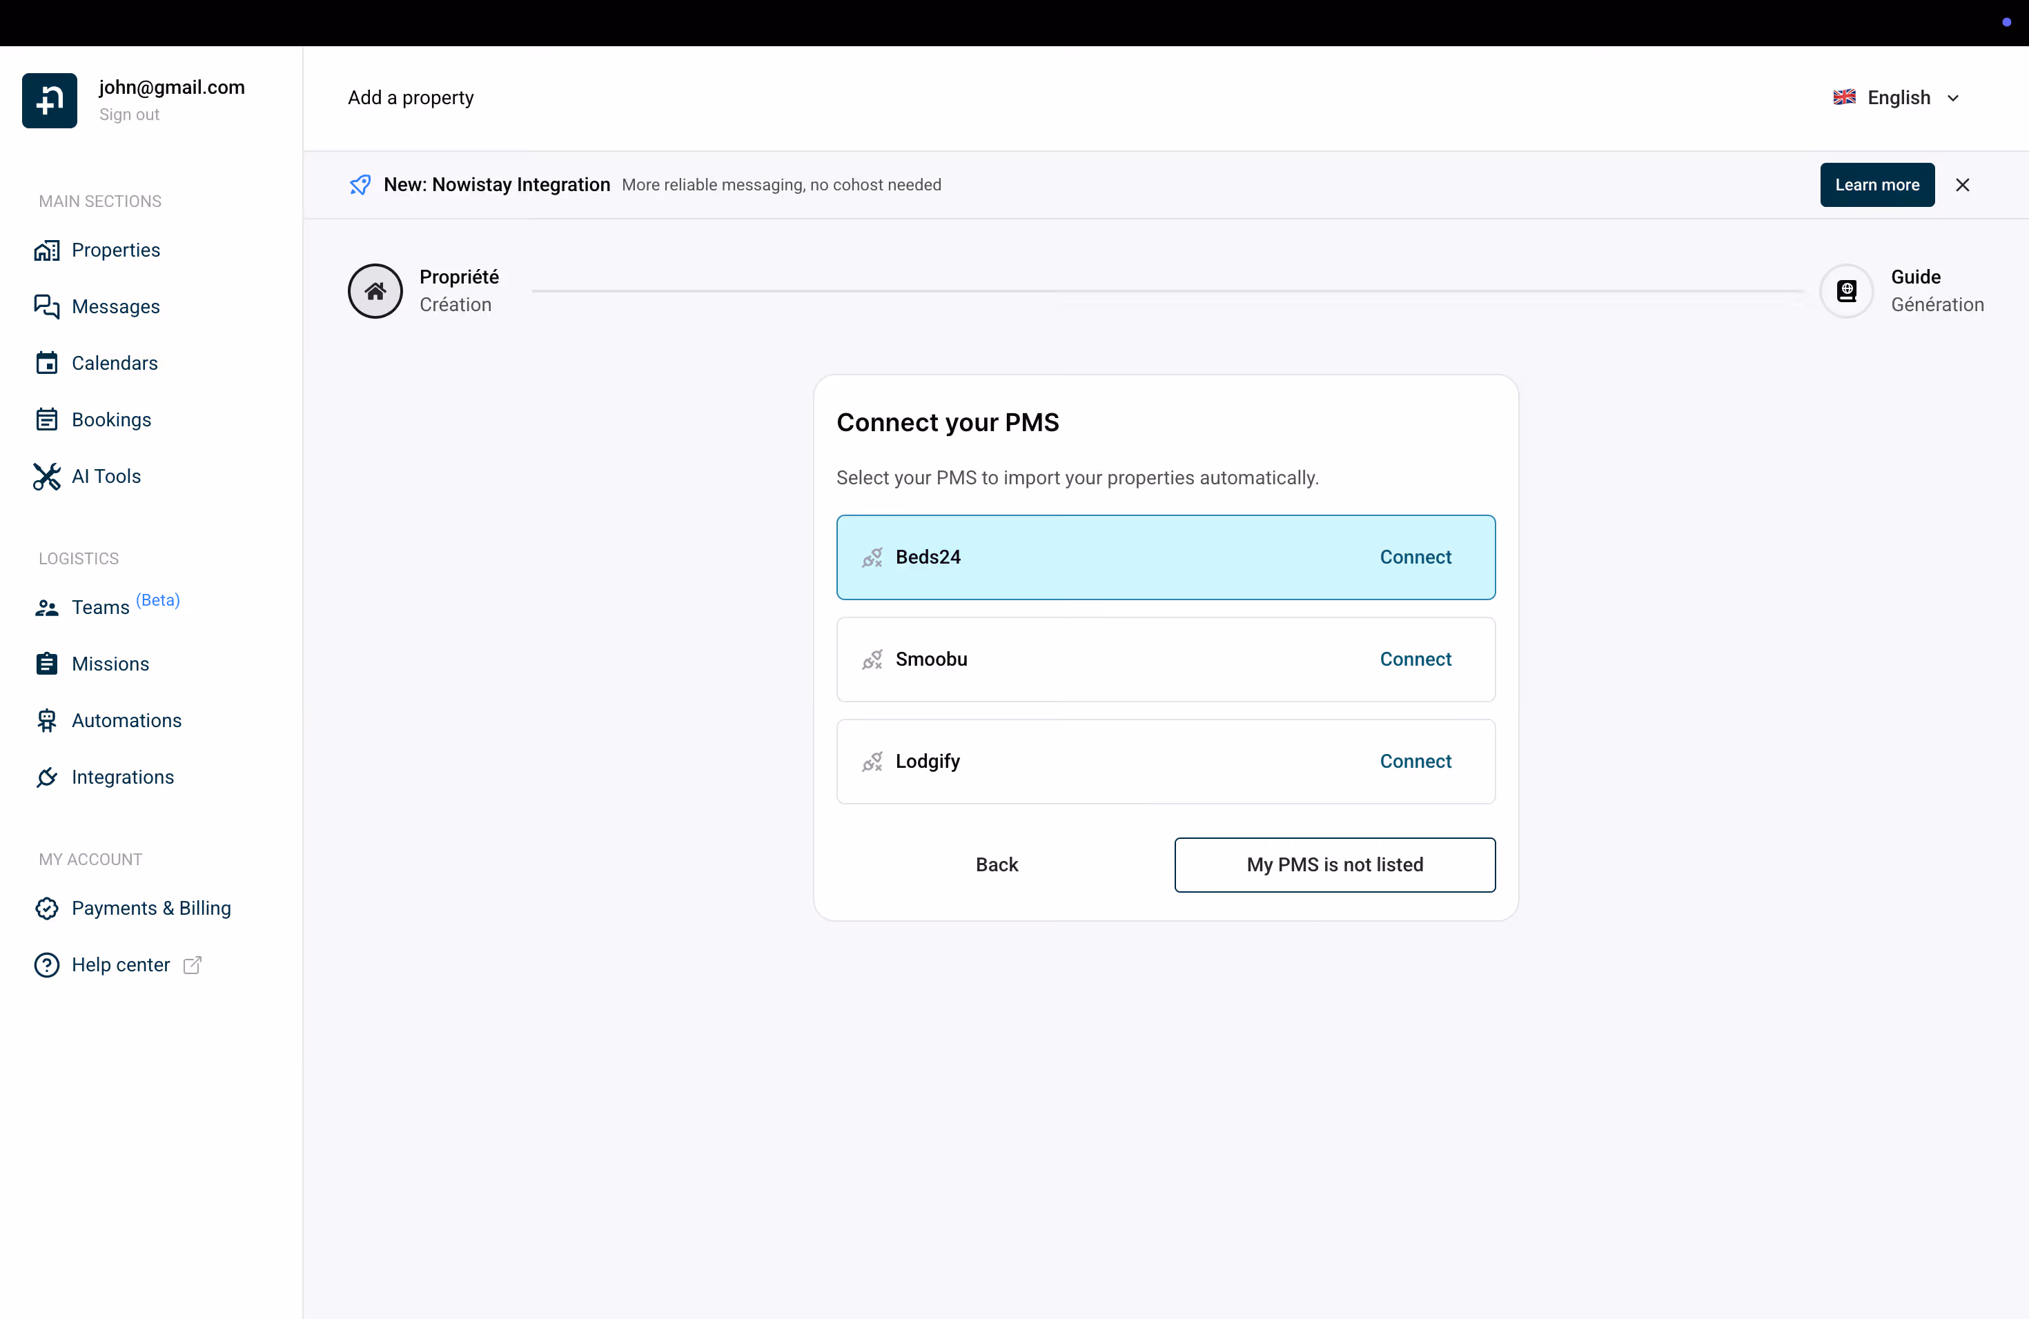
Task: Click Learn more on integration banner
Action: tap(1876, 185)
